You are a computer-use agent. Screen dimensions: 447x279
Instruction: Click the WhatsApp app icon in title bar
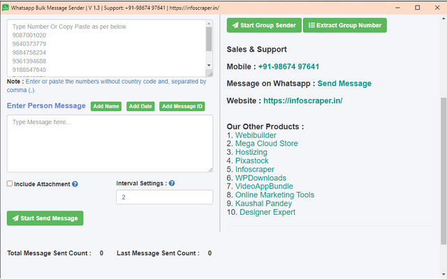(6, 8)
